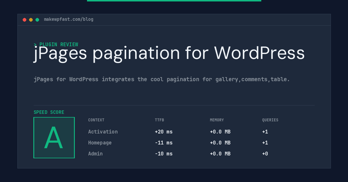Click the green window dot
This screenshot has height=182, width=348.
tap(37, 20)
